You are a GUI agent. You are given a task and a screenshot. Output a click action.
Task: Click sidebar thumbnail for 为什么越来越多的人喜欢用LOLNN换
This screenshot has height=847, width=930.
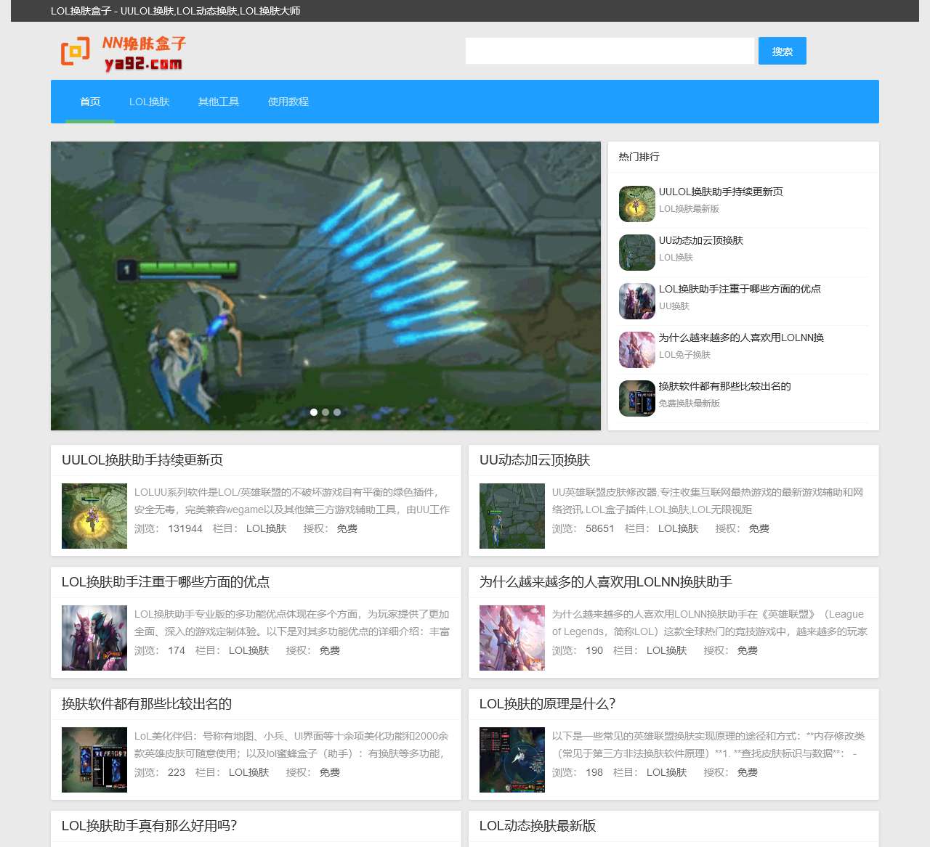click(637, 350)
